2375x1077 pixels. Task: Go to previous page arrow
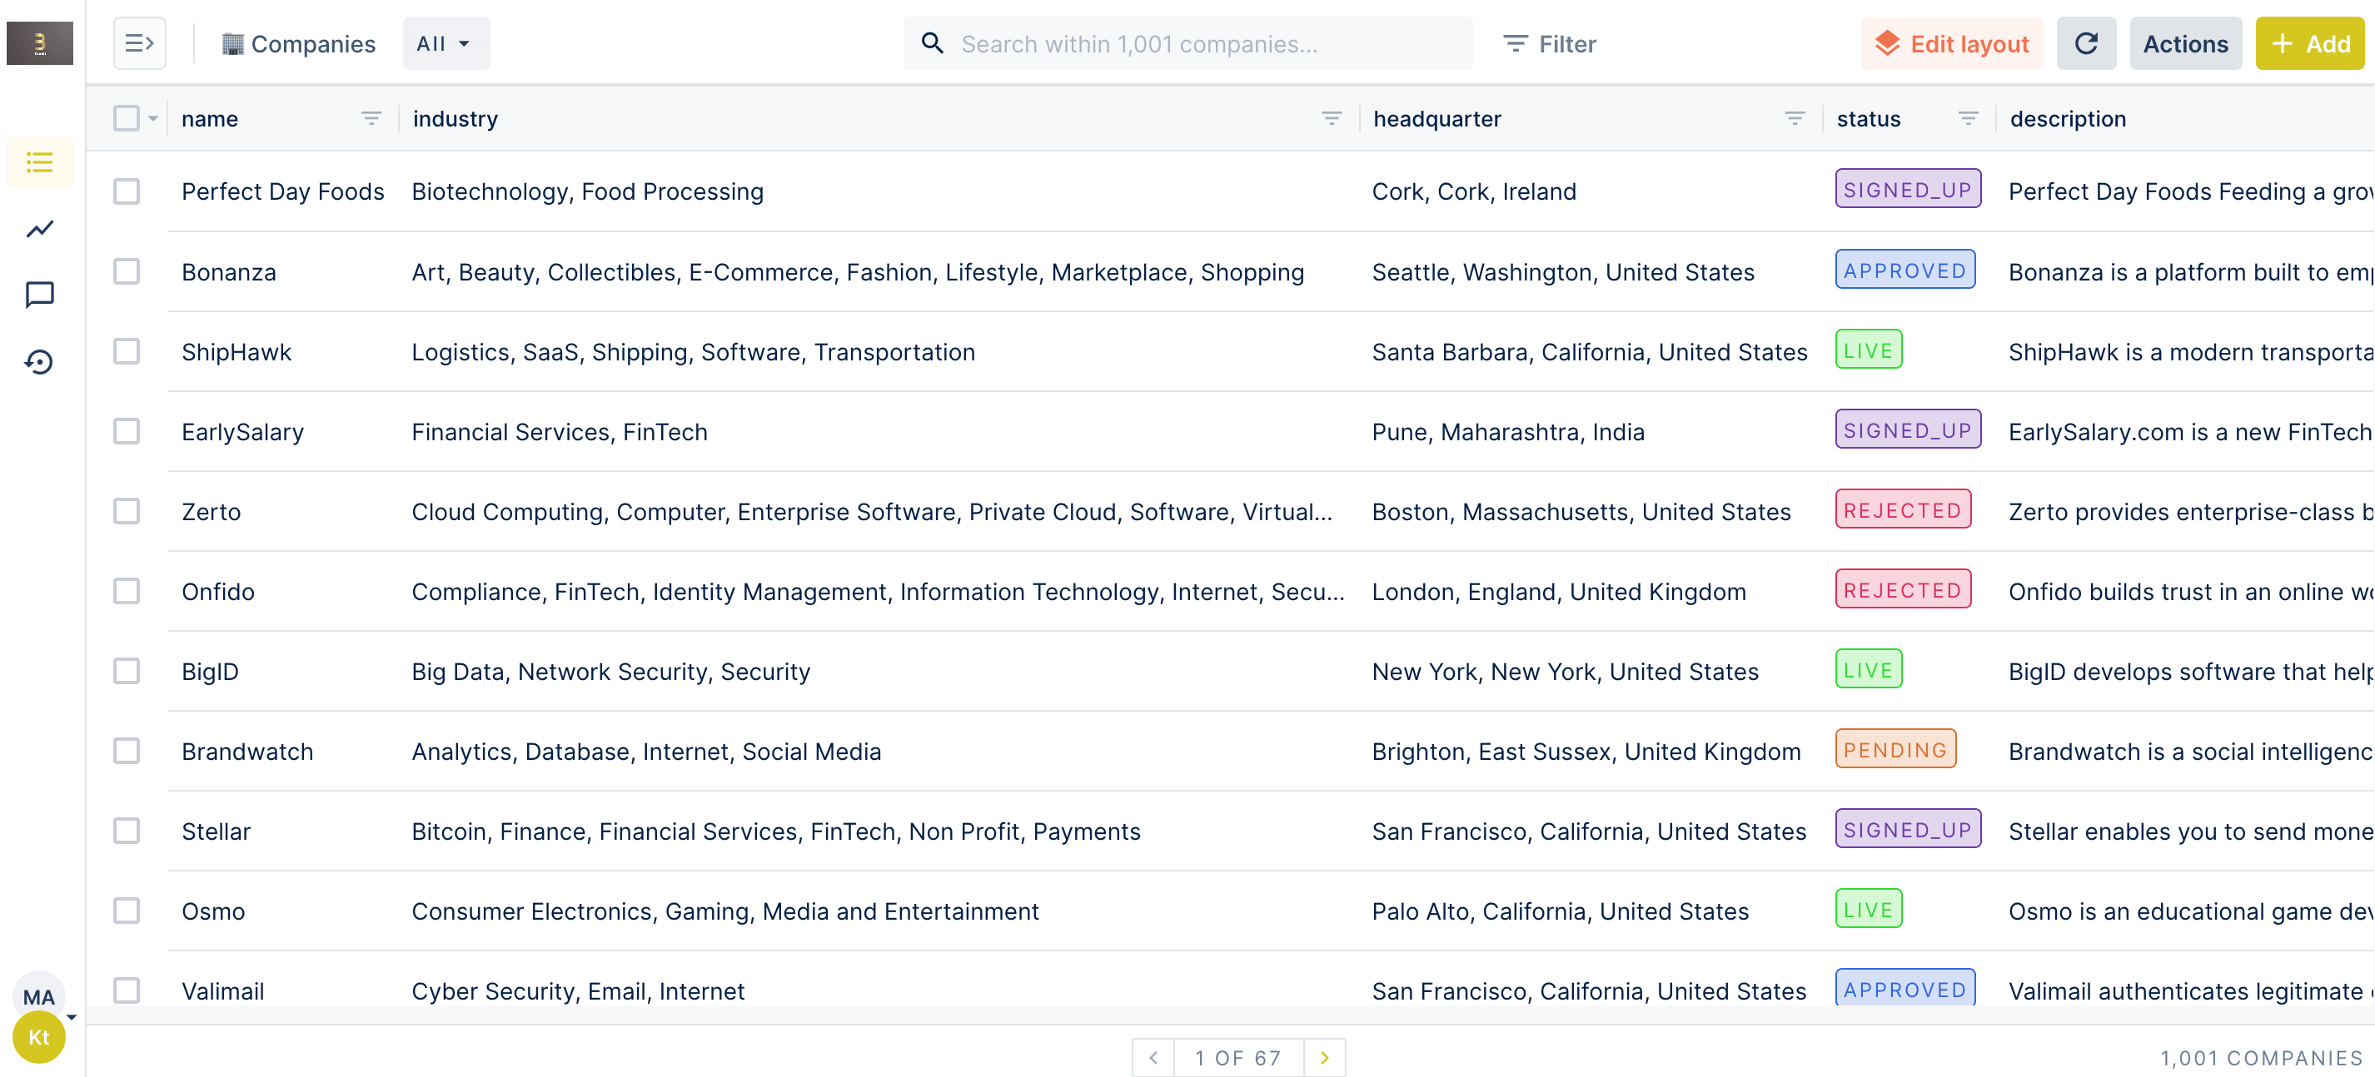point(1153,1057)
